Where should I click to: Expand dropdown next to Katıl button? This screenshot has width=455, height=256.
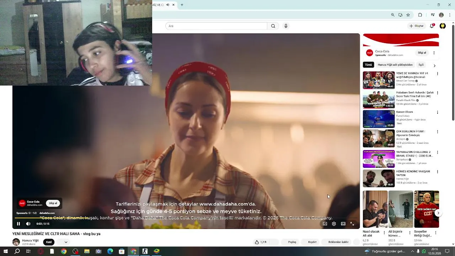click(x=66, y=242)
